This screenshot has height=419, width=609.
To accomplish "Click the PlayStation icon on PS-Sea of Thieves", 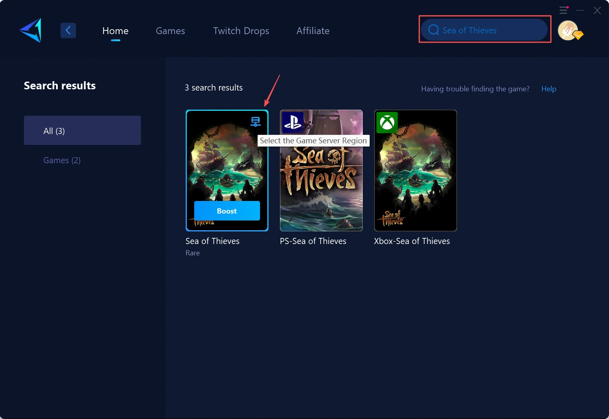I will (293, 123).
